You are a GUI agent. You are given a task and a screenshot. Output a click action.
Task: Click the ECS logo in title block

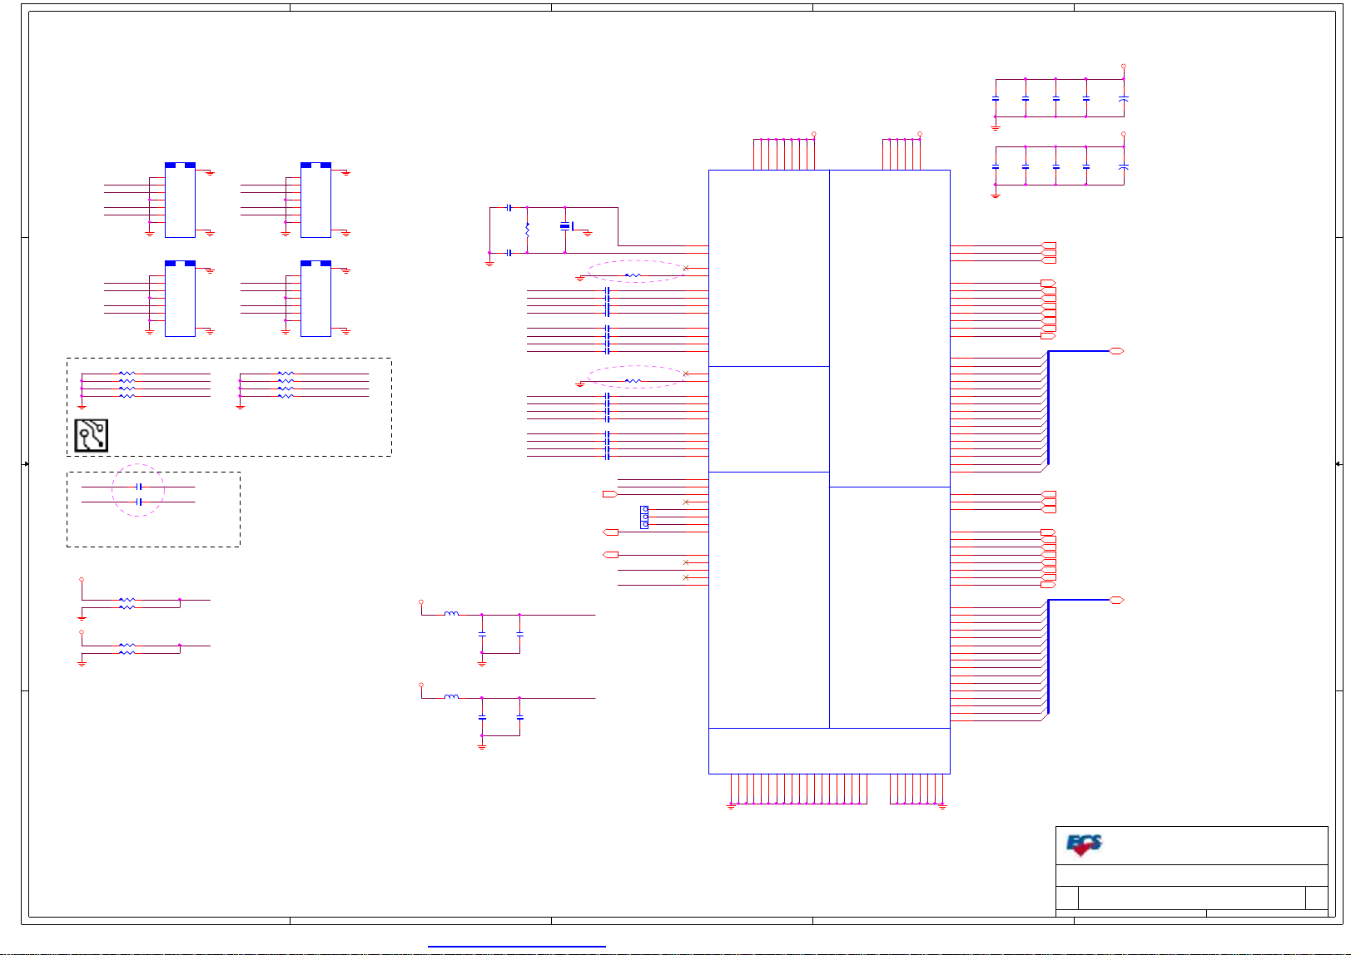1084,845
